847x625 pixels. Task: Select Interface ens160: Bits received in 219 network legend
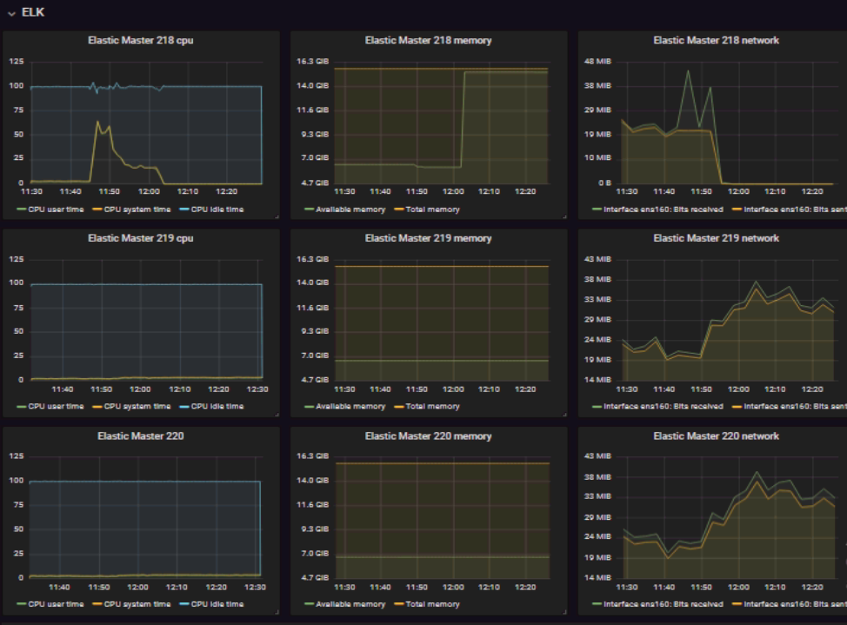tap(664, 407)
